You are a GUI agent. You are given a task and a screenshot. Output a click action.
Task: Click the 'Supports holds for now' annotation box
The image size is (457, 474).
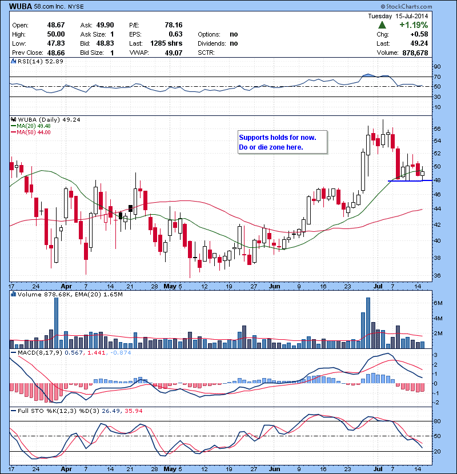point(283,142)
